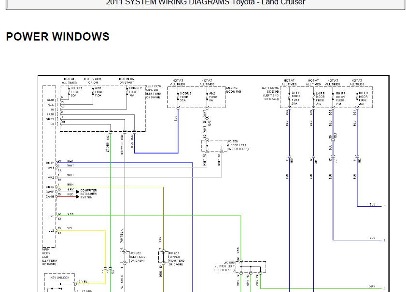The width and height of the screenshot is (406, 292).
Task: Select the 'ULS' pin label
Action: click(x=51, y=231)
